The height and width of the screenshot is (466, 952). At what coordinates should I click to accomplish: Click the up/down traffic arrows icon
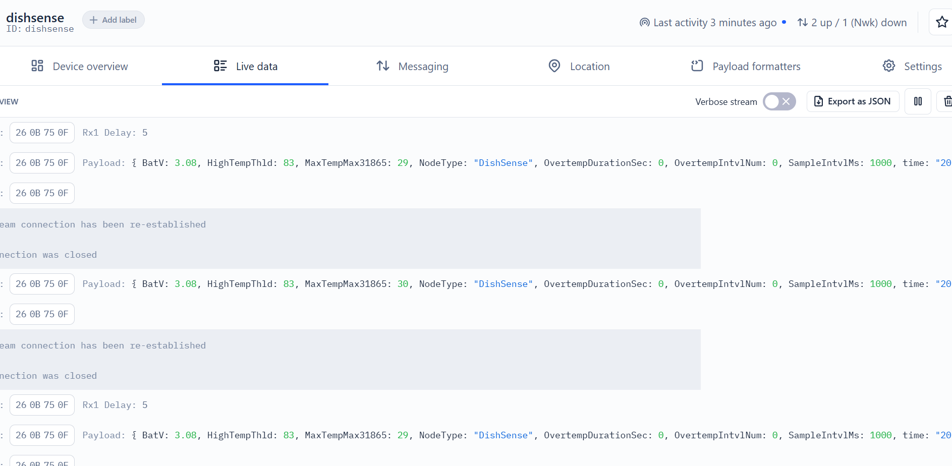pos(802,23)
